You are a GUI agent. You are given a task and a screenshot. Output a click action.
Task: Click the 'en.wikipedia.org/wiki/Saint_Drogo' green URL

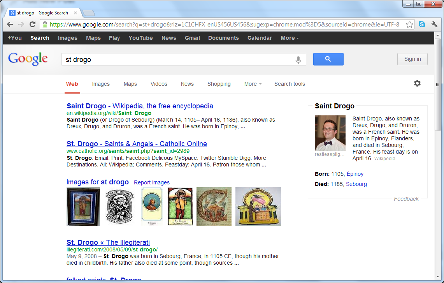point(109,113)
